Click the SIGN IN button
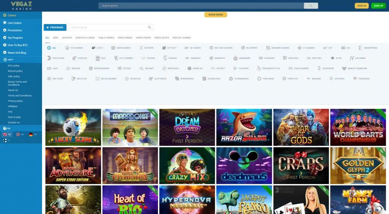The width and height of the screenshot is (389, 214). (x=361, y=6)
